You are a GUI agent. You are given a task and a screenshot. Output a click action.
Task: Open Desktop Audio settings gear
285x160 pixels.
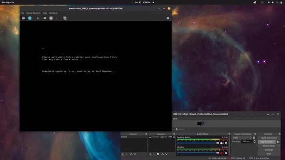226,143
